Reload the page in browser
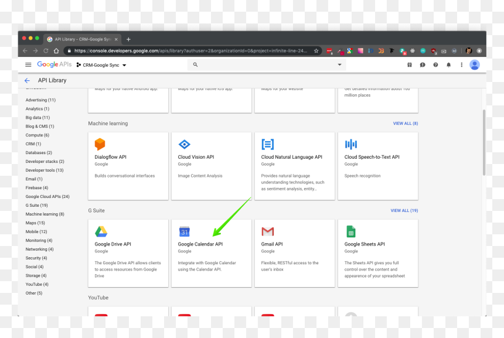 click(46, 51)
